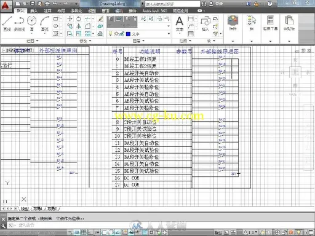The width and height of the screenshot is (315, 236).
Task: Open the AutoCAD application menu button
Action: [6, 6]
